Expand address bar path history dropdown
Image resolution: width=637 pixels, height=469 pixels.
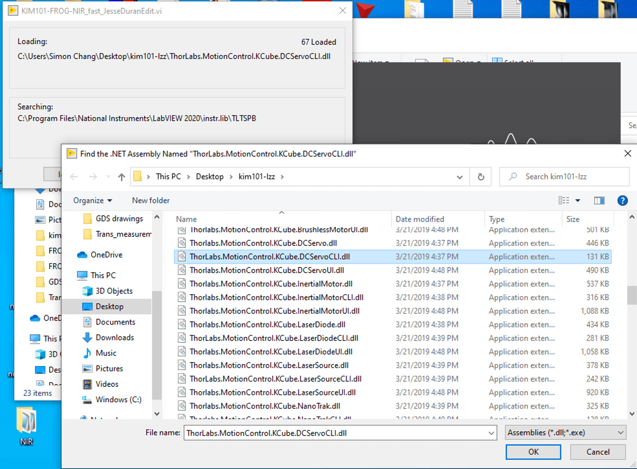(459, 177)
